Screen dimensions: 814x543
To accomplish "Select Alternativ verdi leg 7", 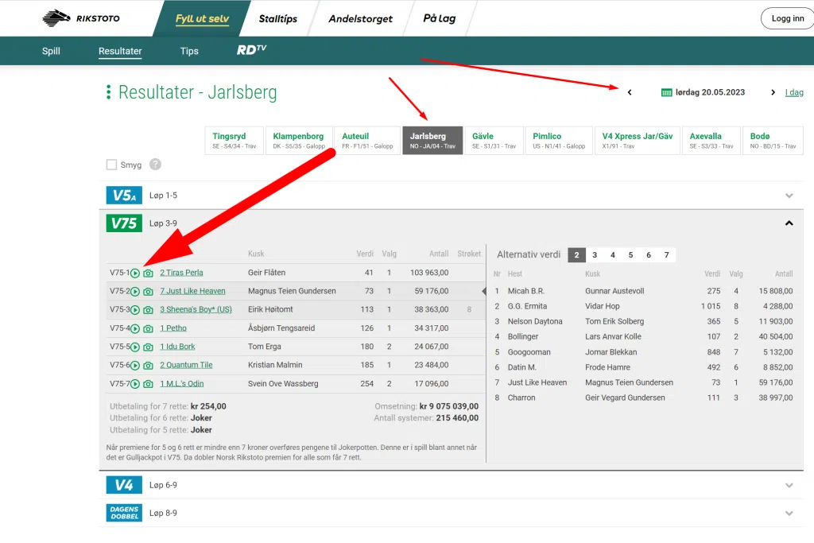I will pos(667,255).
